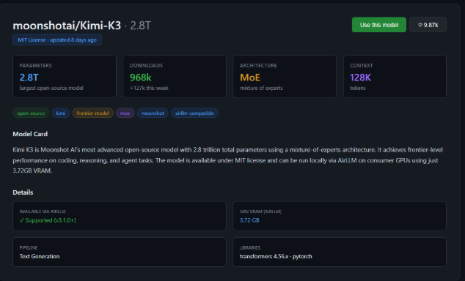
Task: Select the open-source tag
Action: tap(31, 113)
